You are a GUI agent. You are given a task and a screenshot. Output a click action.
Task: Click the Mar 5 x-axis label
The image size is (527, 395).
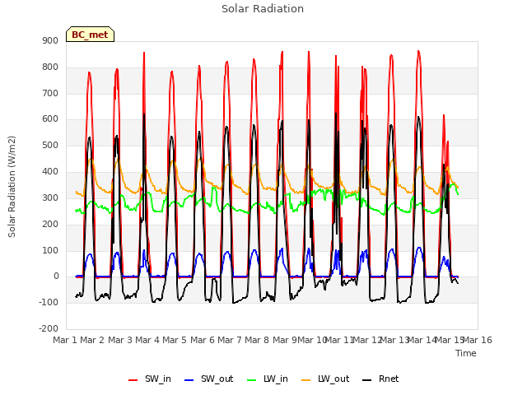[175, 340]
